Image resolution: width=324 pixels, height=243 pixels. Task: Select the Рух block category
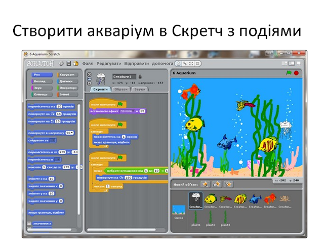click(x=42, y=74)
